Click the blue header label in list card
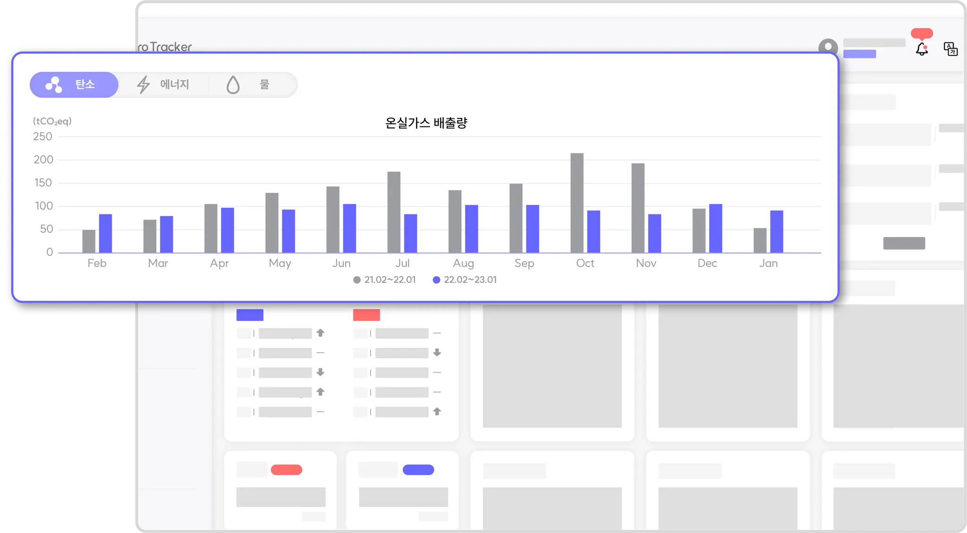The height and width of the screenshot is (533, 967). (250, 315)
